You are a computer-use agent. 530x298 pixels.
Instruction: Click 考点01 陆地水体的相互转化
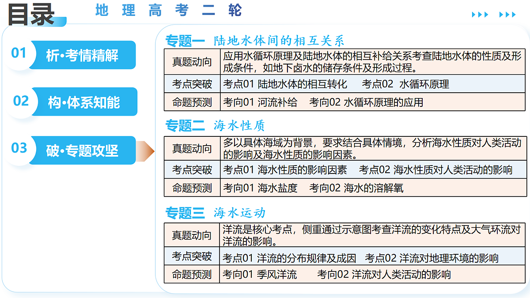pos(285,84)
